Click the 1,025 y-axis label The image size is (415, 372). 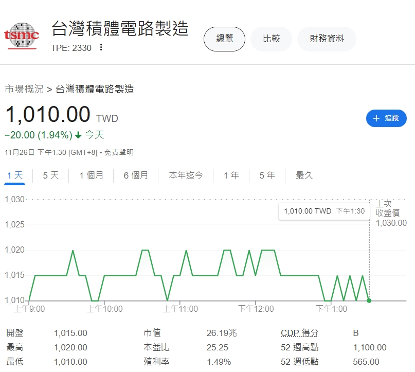pyautogui.click(x=14, y=224)
